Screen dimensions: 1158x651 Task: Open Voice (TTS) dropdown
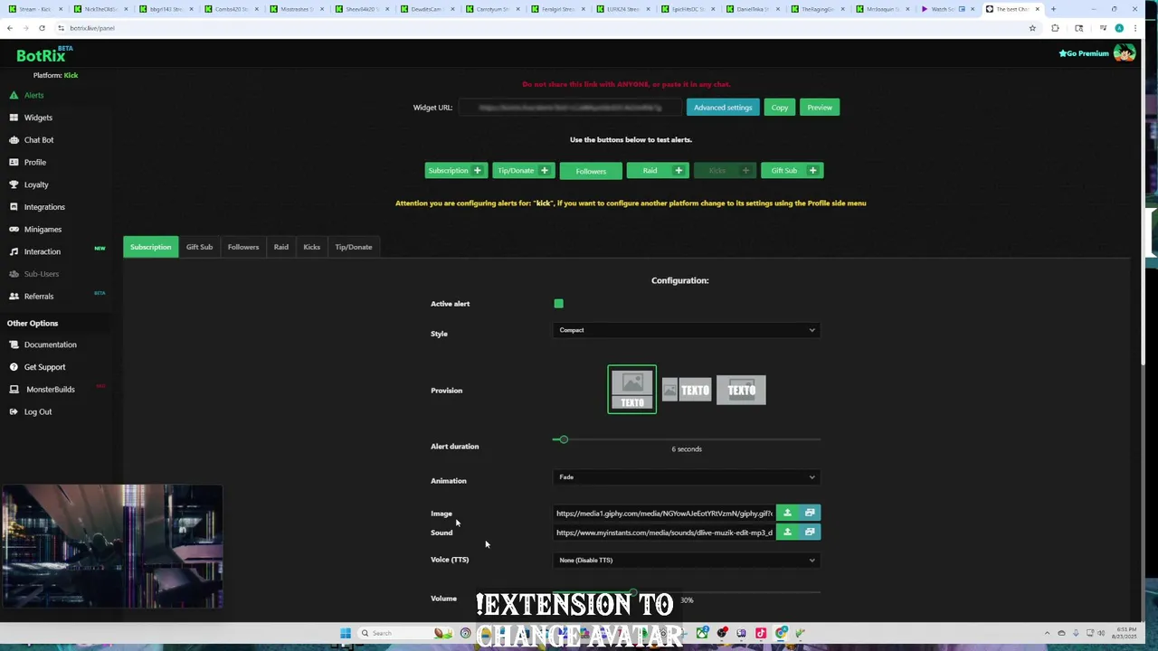687,560
